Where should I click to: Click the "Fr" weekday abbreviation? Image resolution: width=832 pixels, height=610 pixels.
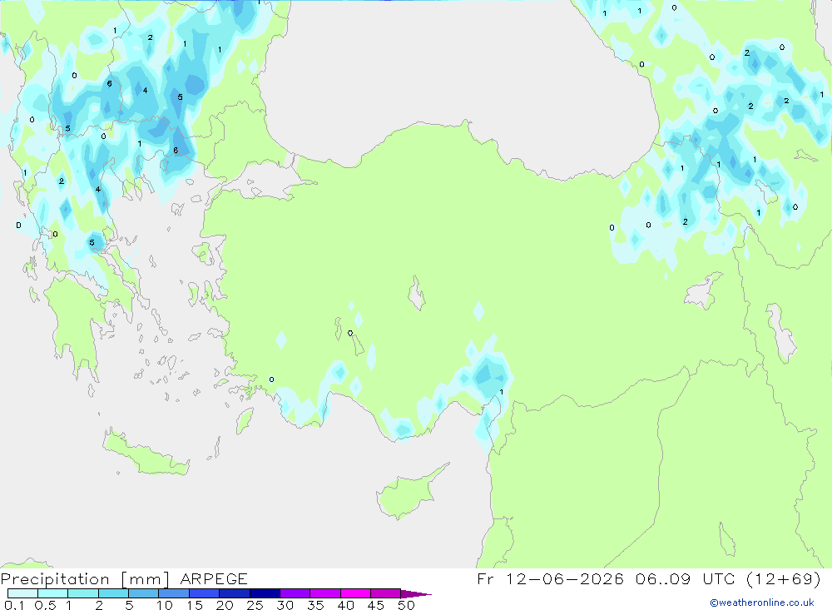click(x=485, y=578)
